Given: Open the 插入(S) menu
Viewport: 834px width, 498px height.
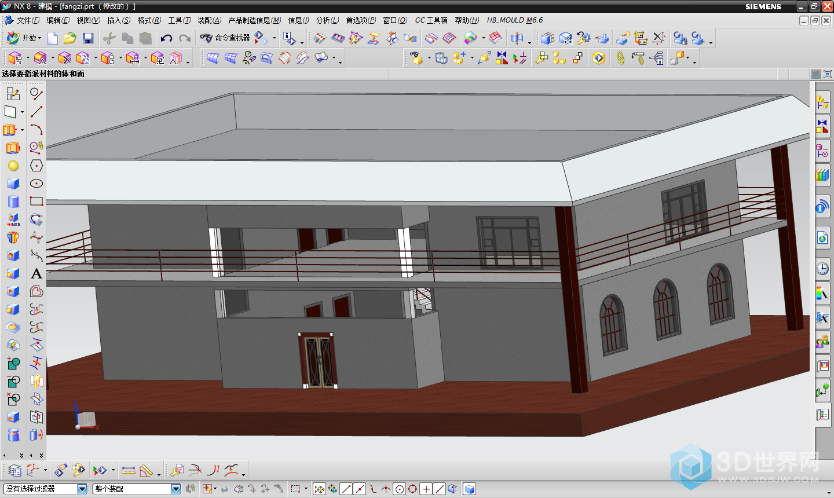Looking at the screenshot, I should point(119,20).
